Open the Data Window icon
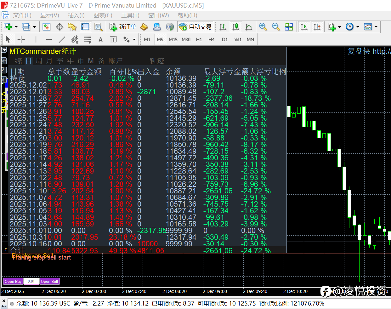This screenshot has height=309, width=391. 59,27
